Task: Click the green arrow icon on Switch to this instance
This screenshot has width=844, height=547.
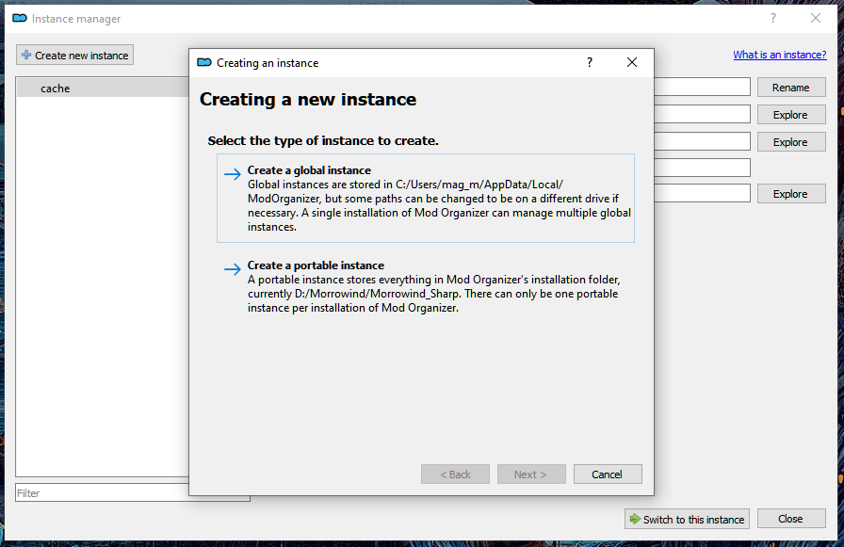Action: 636,519
